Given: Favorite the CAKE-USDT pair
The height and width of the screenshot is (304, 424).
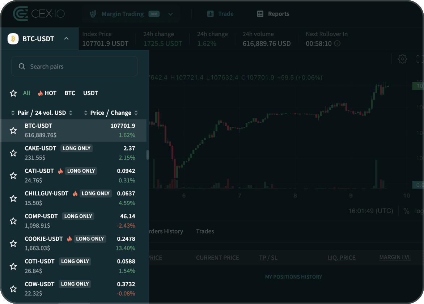Looking at the screenshot, I should coord(13,153).
